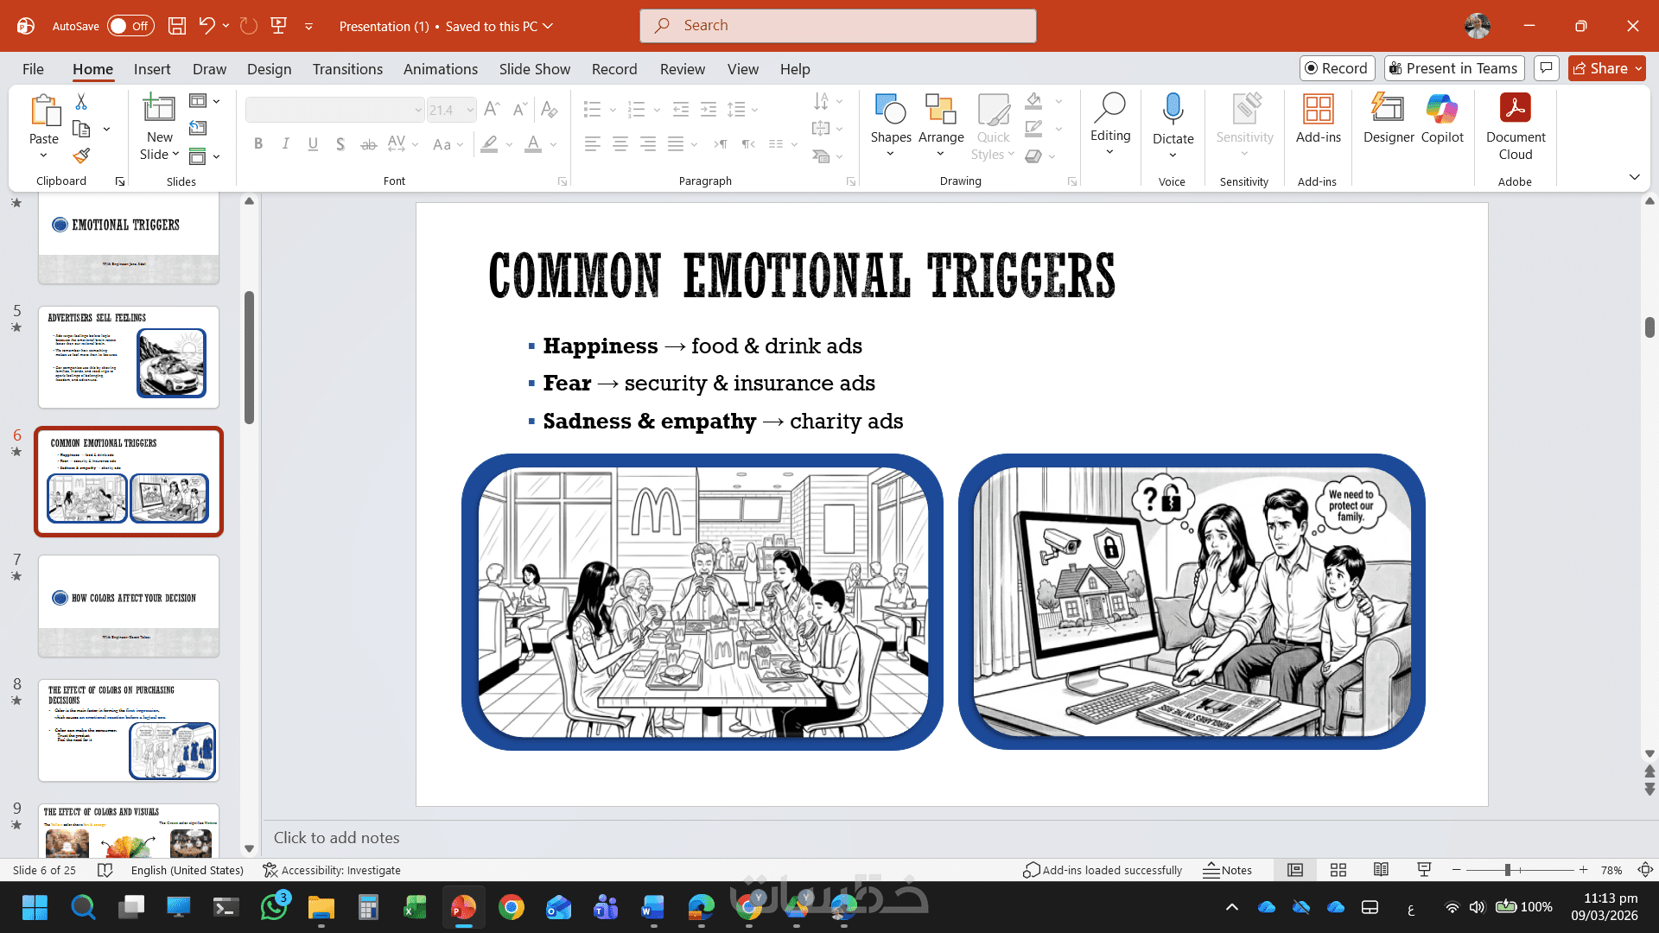Start presentation from beginning icon
The width and height of the screenshot is (1659, 933).
tap(278, 26)
